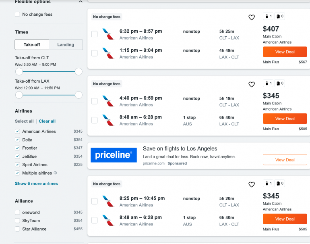This screenshot has width=310, height=244.
Task: Click checked bag icon on $407 card
Action: 279,17
